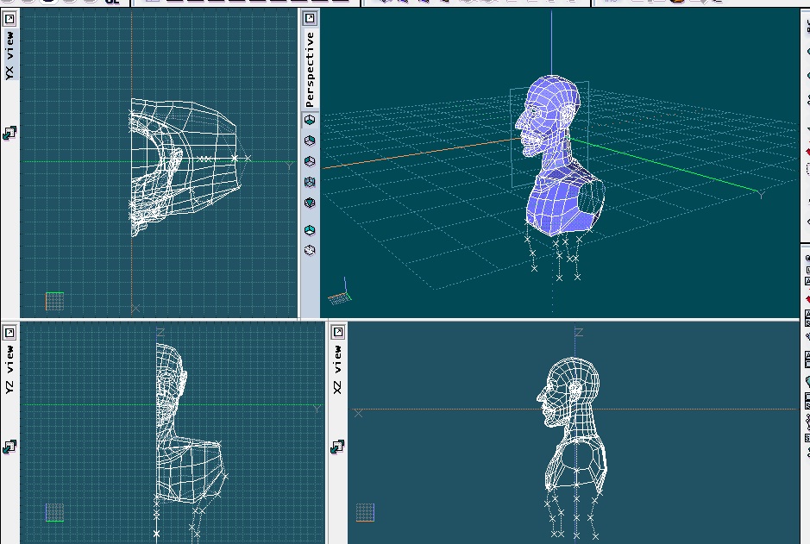The height and width of the screenshot is (544, 810).
Task: Maximize the YZ view pane
Action: 9,333
